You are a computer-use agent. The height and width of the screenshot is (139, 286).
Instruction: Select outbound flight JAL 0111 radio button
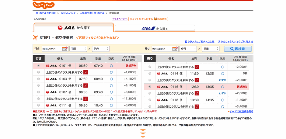pos(38,105)
